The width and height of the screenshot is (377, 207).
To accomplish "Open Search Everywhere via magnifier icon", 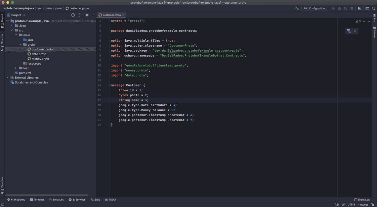I will tap(373, 8).
